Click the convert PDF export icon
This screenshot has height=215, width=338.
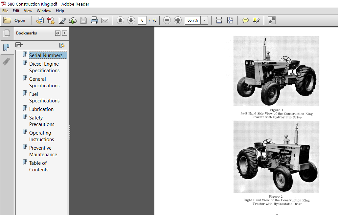coord(51,20)
